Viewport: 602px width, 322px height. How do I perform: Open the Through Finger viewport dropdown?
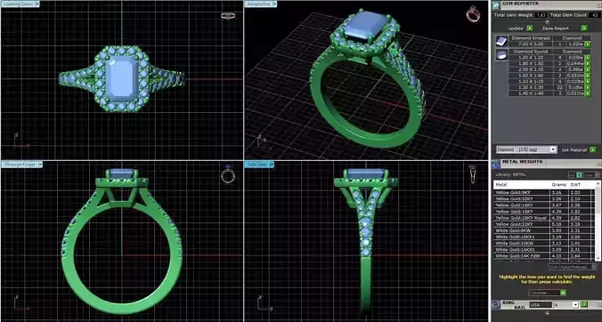pos(40,164)
